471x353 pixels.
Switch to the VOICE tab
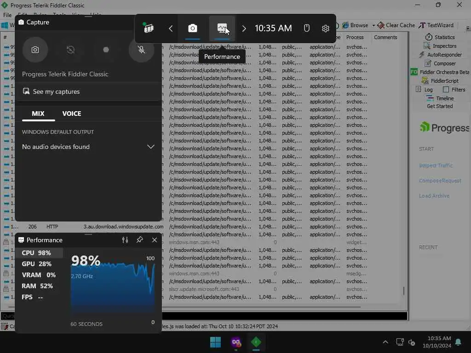click(x=71, y=114)
